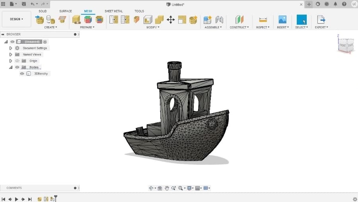Open the INSPECT dropdown menu
Screen dimensions: 358x202
click(x=263, y=27)
